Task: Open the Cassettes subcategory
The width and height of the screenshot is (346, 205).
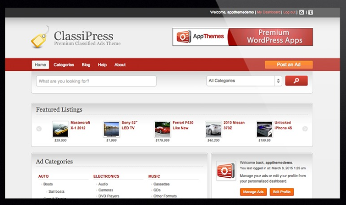Action: (161, 184)
